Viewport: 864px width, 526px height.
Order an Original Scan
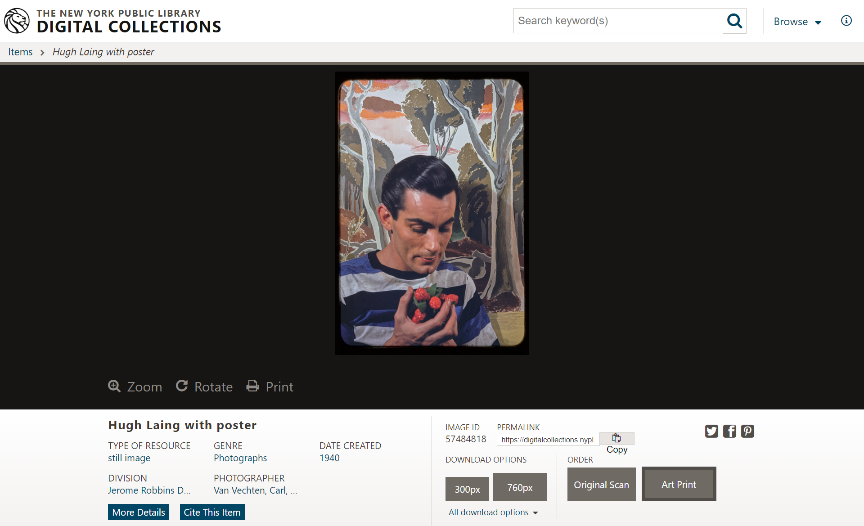[x=601, y=485]
